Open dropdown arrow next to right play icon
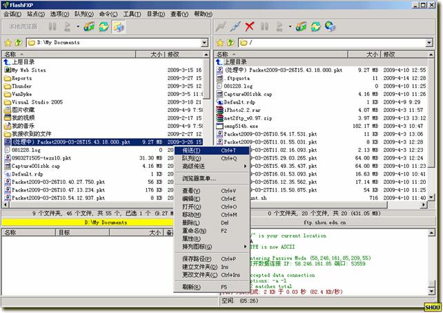The height and width of the screenshot is (313, 443). (x=290, y=27)
